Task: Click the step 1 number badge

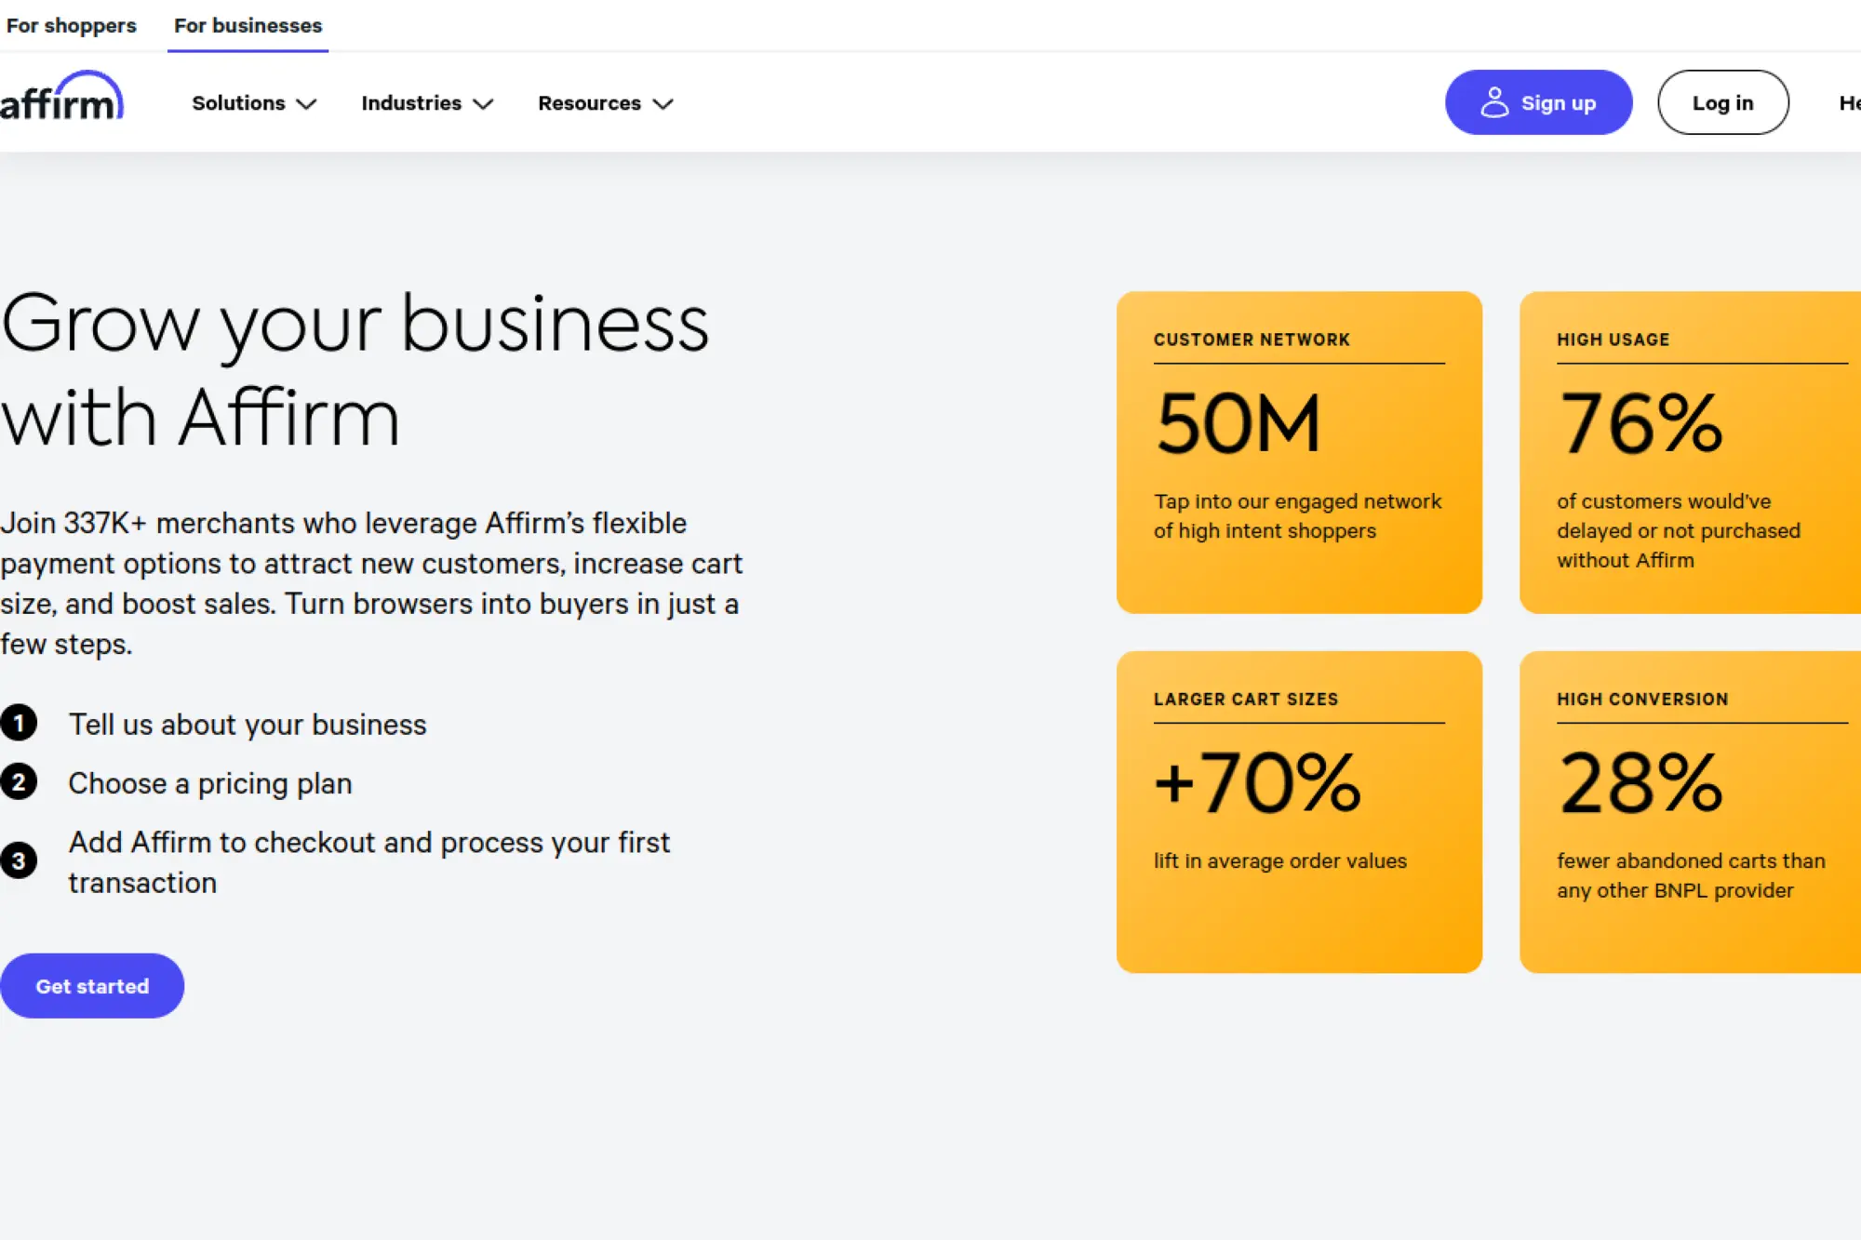Action: tap(19, 723)
